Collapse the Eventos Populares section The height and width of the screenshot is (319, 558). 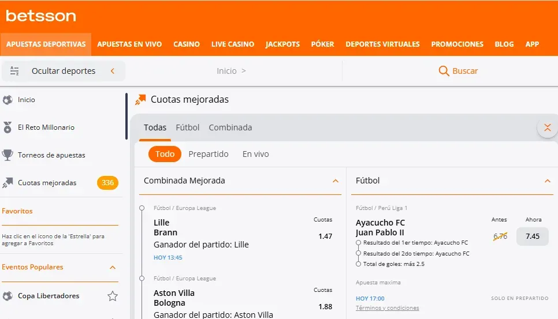pyautogui.click(x=113, y=267)
